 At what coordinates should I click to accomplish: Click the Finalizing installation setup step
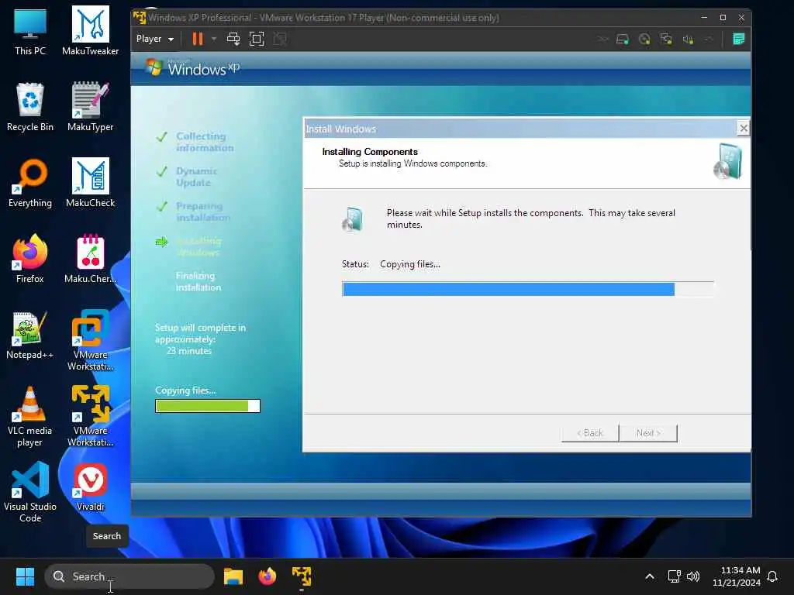click(198, 281)
